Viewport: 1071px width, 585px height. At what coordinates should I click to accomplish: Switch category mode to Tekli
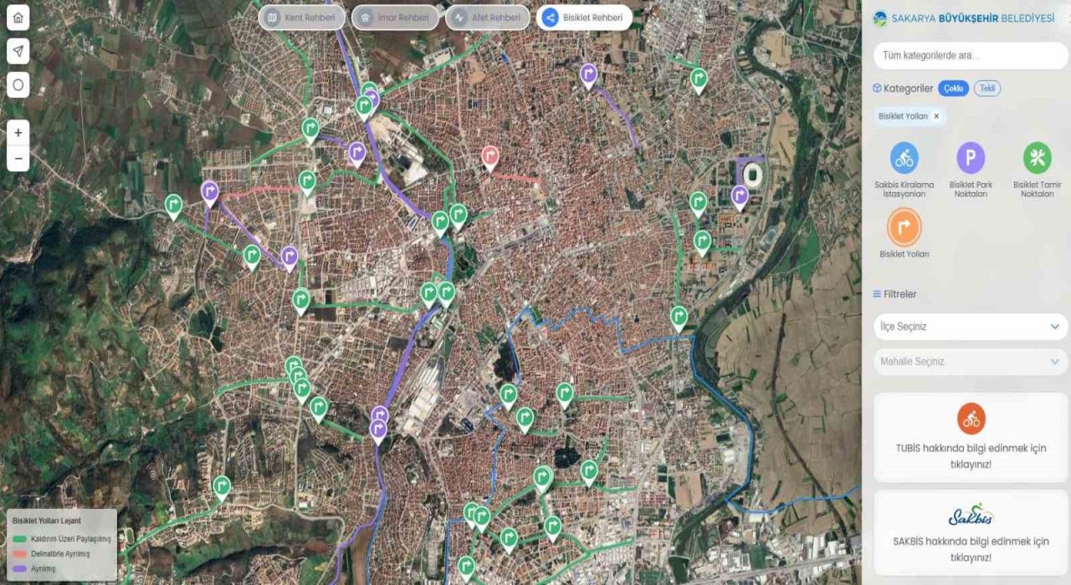tap(986, 89)
